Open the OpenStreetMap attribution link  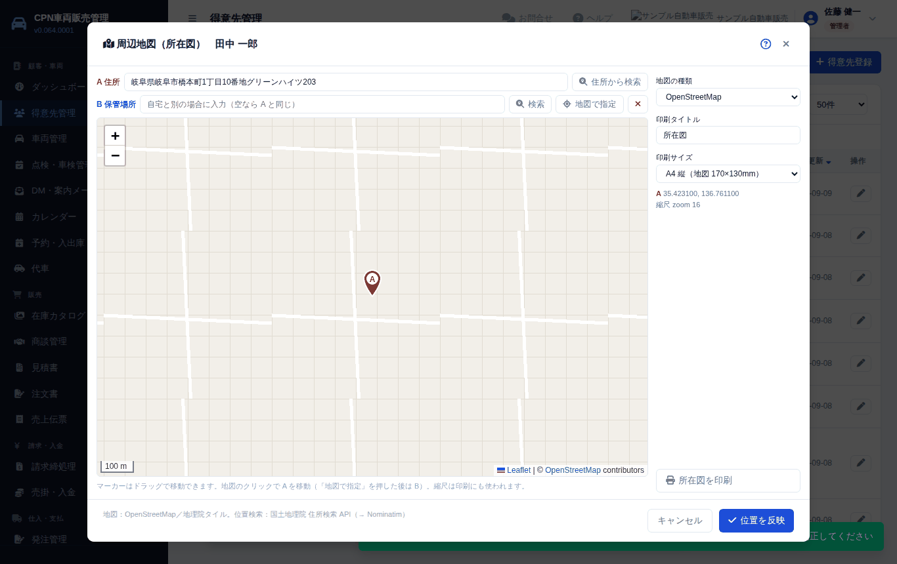pos(573,470)
